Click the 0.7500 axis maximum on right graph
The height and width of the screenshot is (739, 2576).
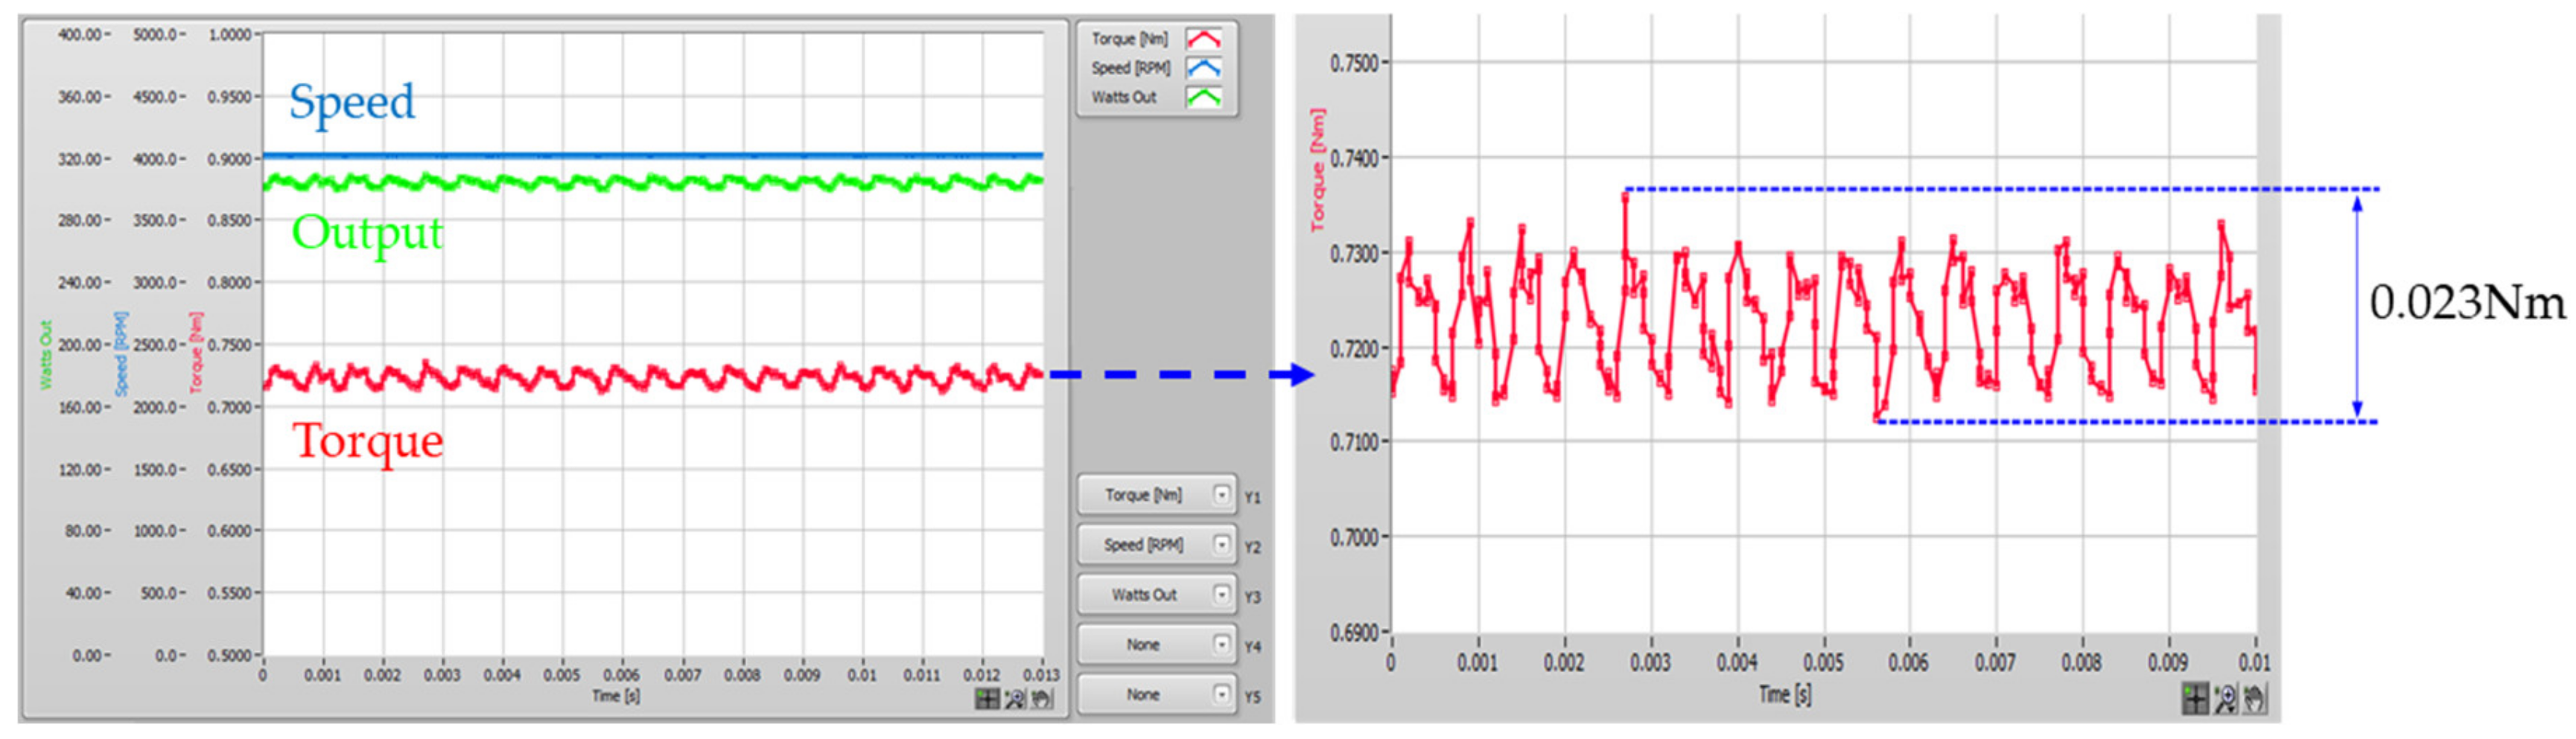(x=1355, y=63)
